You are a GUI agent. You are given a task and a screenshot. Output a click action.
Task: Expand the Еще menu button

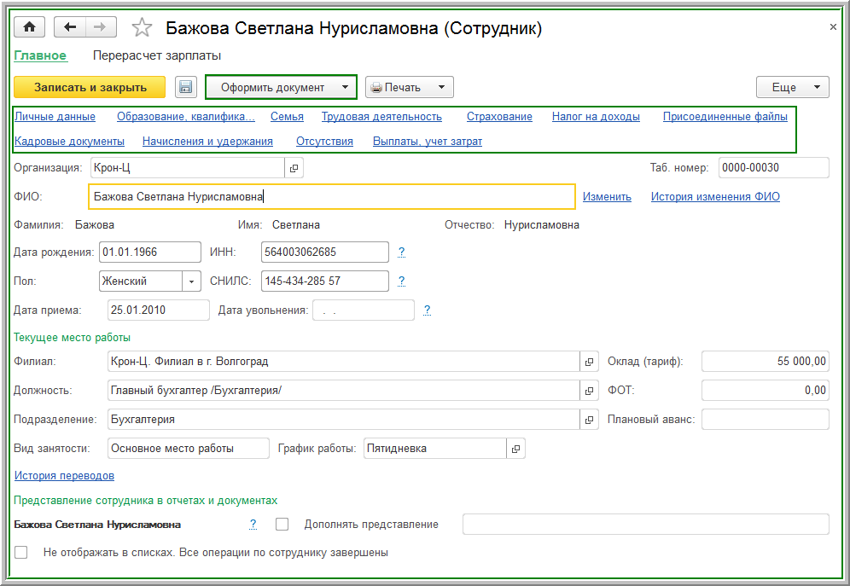792,87
